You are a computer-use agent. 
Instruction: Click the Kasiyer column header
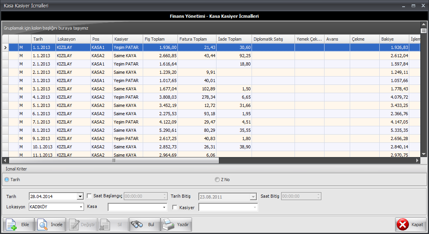127,39
